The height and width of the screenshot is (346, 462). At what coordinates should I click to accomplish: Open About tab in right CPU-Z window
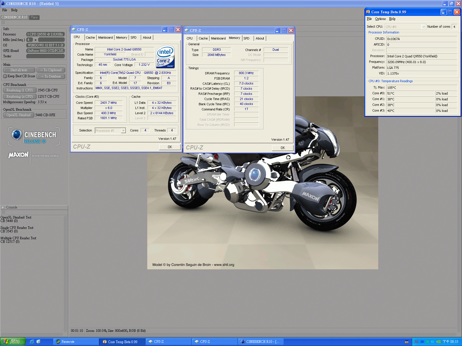coord(260,38)
